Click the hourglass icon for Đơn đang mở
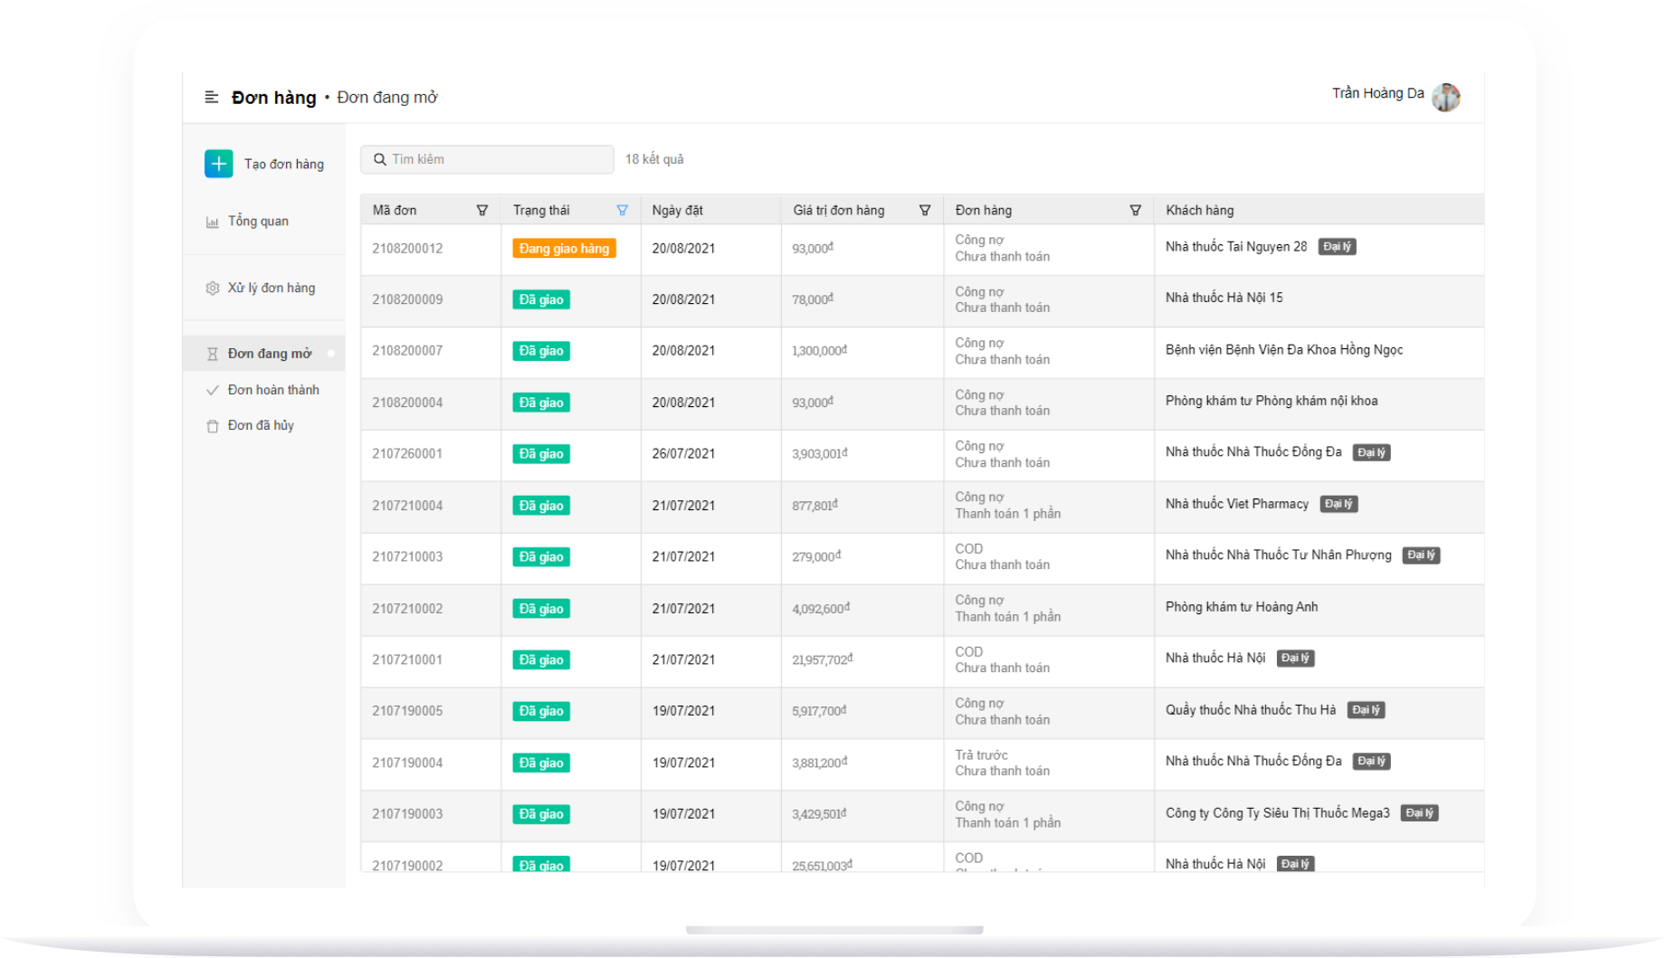This screenshot has height=958, width=1667. 213,354
